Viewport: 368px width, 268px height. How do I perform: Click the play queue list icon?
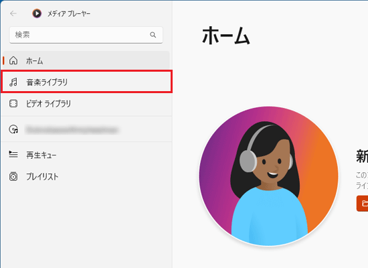click(13, 155)
